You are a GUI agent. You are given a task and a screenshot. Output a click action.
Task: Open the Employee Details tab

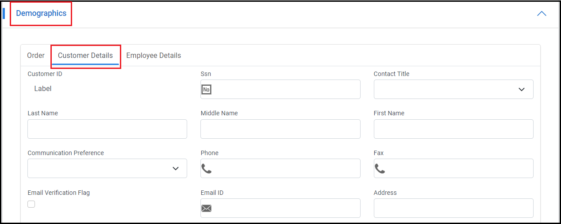coord(154,56)
